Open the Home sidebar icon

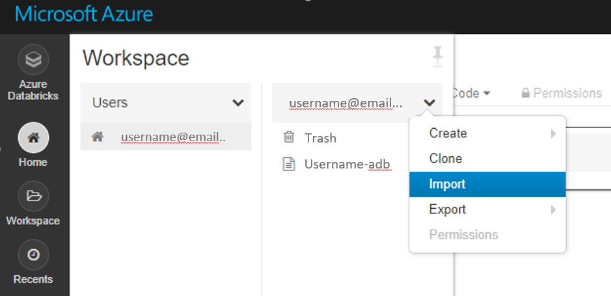pos(33,138)
